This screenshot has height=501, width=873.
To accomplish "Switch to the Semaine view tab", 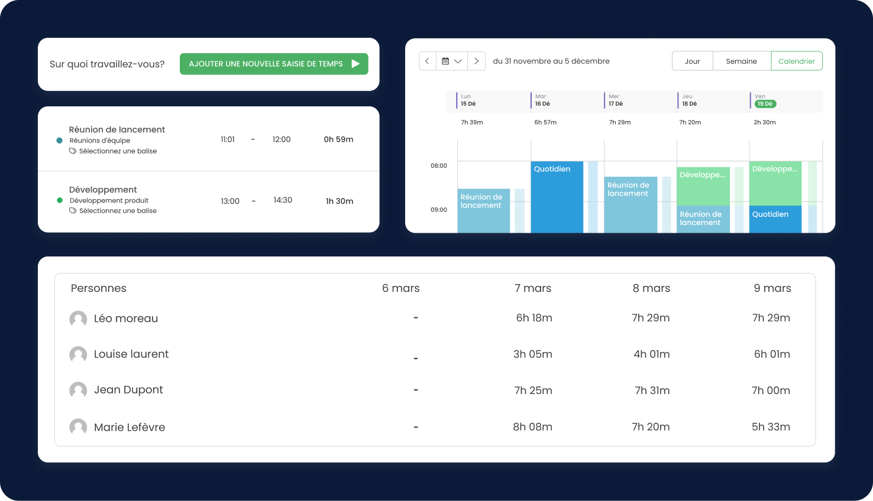I will [741, 61].
